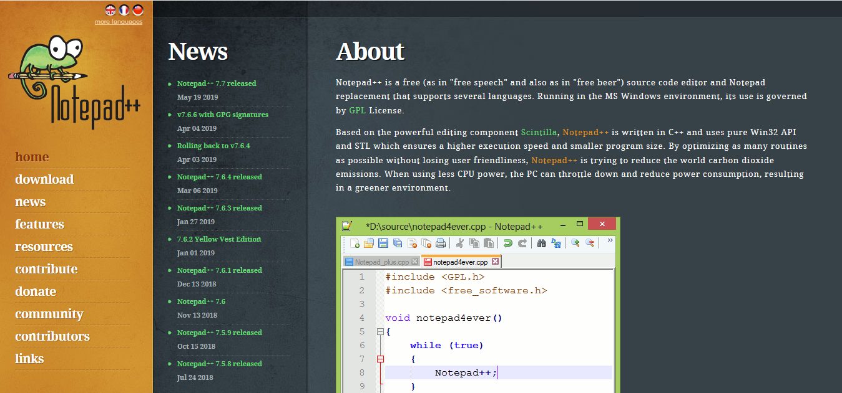Follow the GPL License link
The image size is (842, 393).
click(358, 110)
